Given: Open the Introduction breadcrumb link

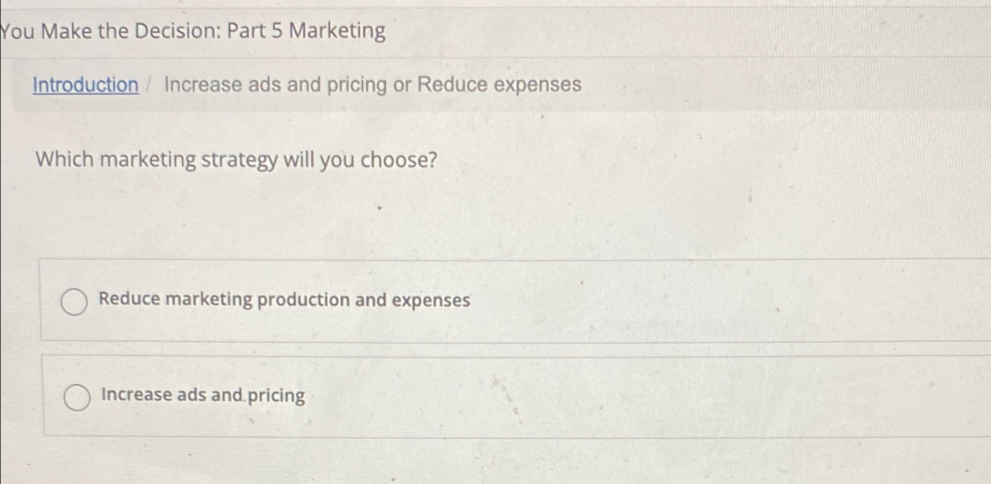Looking at the screenshot, I should tap(86, 85).
